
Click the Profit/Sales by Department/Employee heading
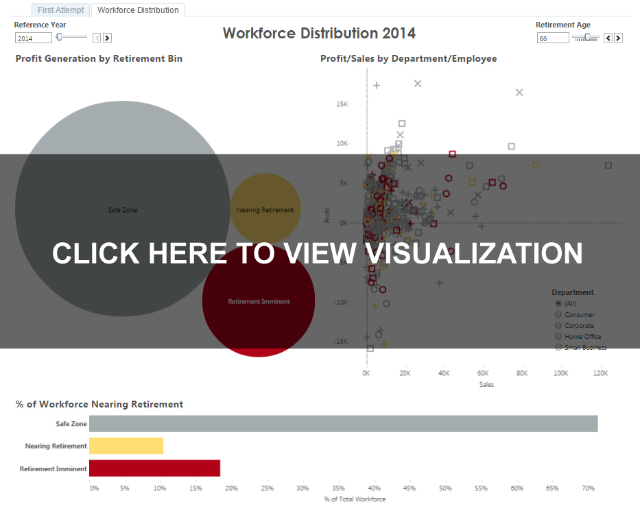coord(409,58)
